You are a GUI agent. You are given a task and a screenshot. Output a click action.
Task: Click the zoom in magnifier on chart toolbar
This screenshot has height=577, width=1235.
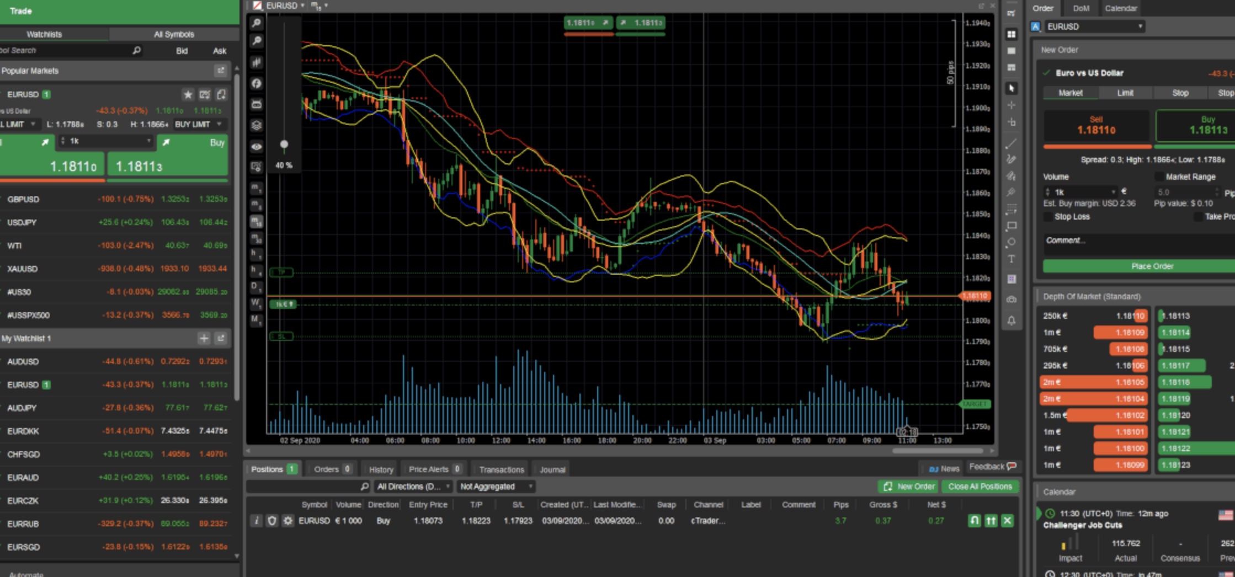tap(257, 23)
